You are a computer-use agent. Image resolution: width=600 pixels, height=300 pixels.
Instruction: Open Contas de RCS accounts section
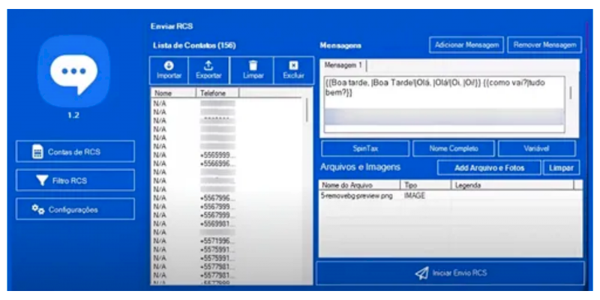pyautogui.click(x=75, y=151)
